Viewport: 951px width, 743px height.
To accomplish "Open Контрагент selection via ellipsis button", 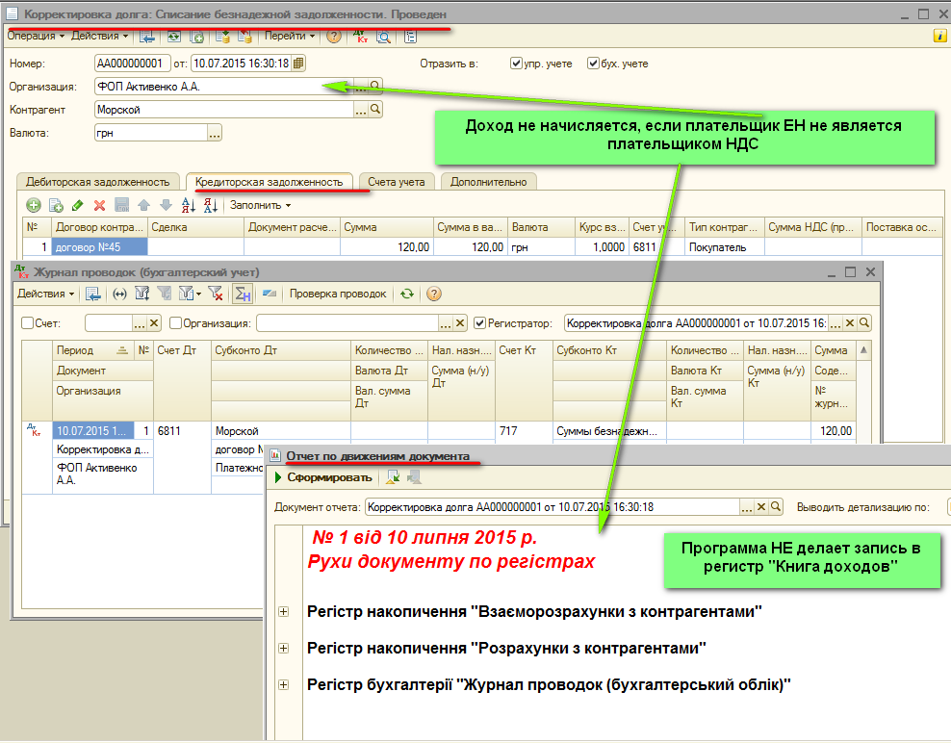I will (x=361, y=110).
